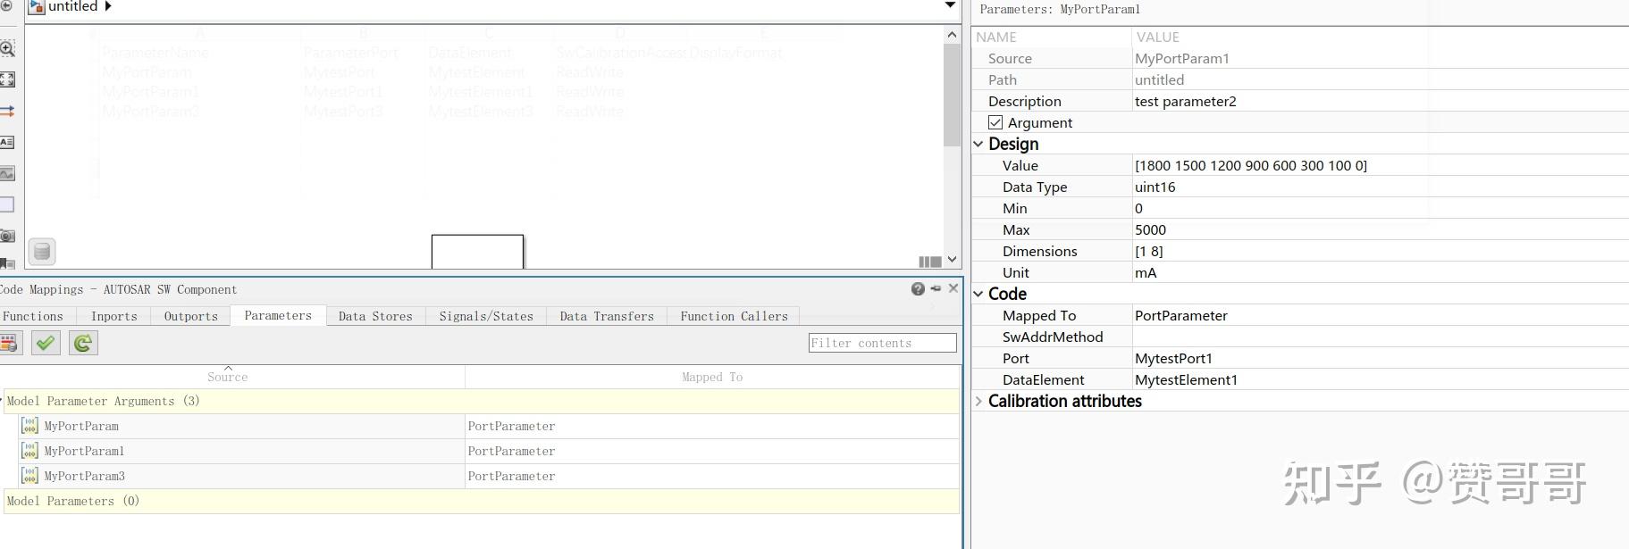
Task: Select the MyPortParam row name
Action: tap(81, 426)
